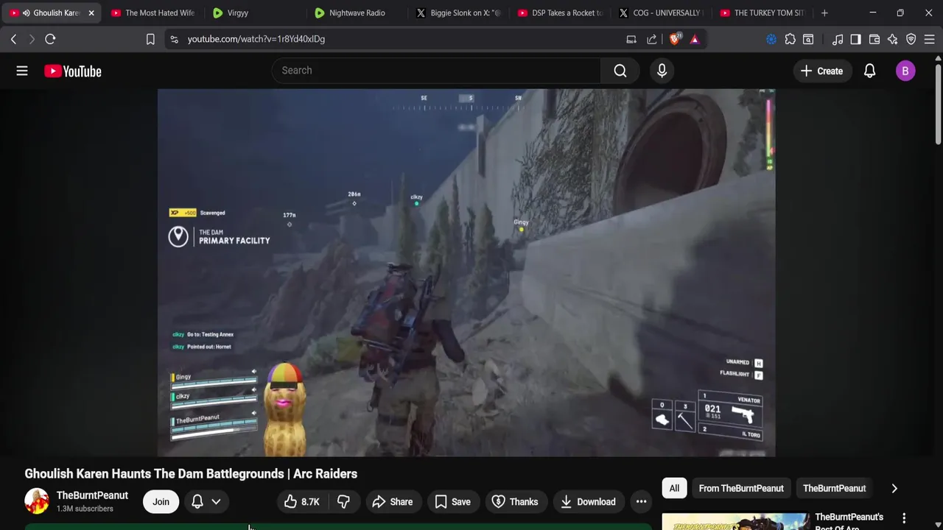Select the From TheBurntPeanut chip
The image size is (943, 530).
[741, 488]
